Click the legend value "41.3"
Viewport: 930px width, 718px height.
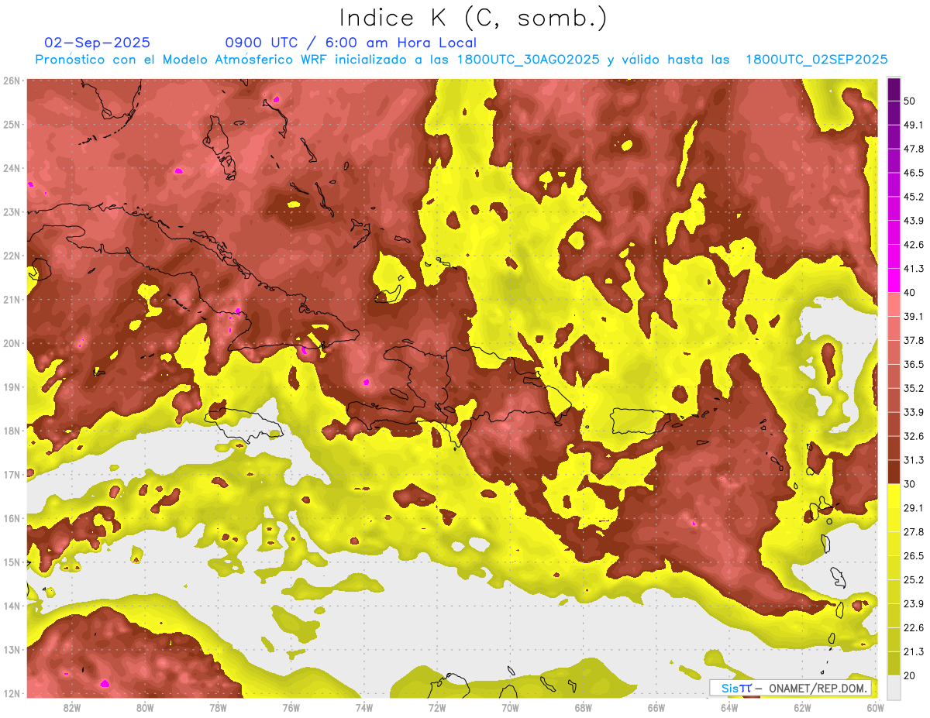click(914, 269)
